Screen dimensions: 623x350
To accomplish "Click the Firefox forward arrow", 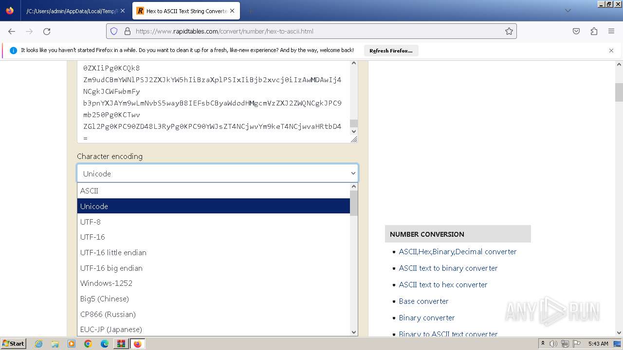I will [29, 31].
